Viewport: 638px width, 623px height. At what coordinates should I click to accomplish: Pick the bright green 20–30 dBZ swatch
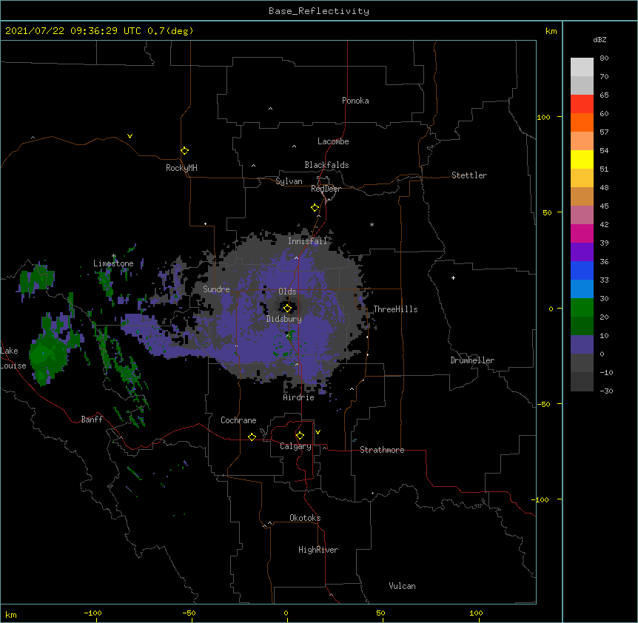coord(582,308)
